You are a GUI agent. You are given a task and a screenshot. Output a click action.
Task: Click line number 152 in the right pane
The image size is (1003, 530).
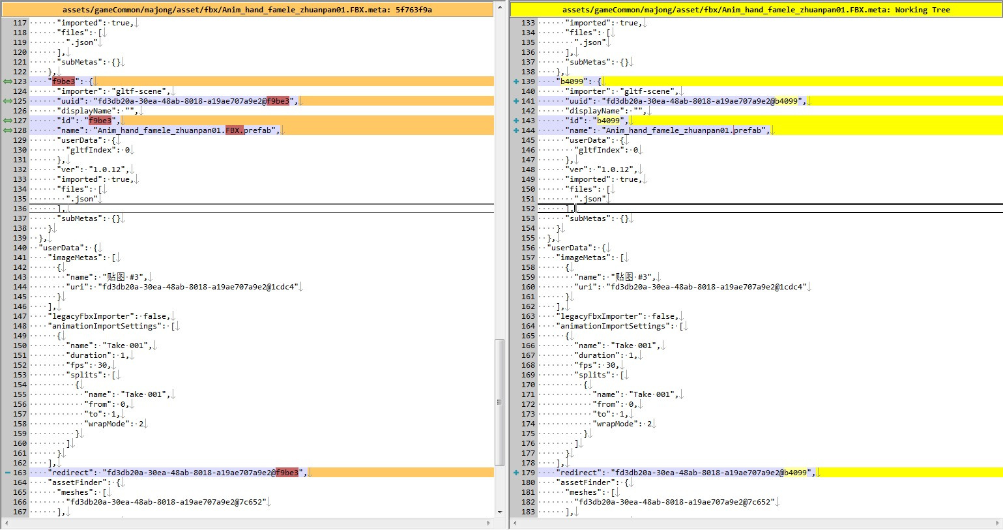[x=528, y=209]
